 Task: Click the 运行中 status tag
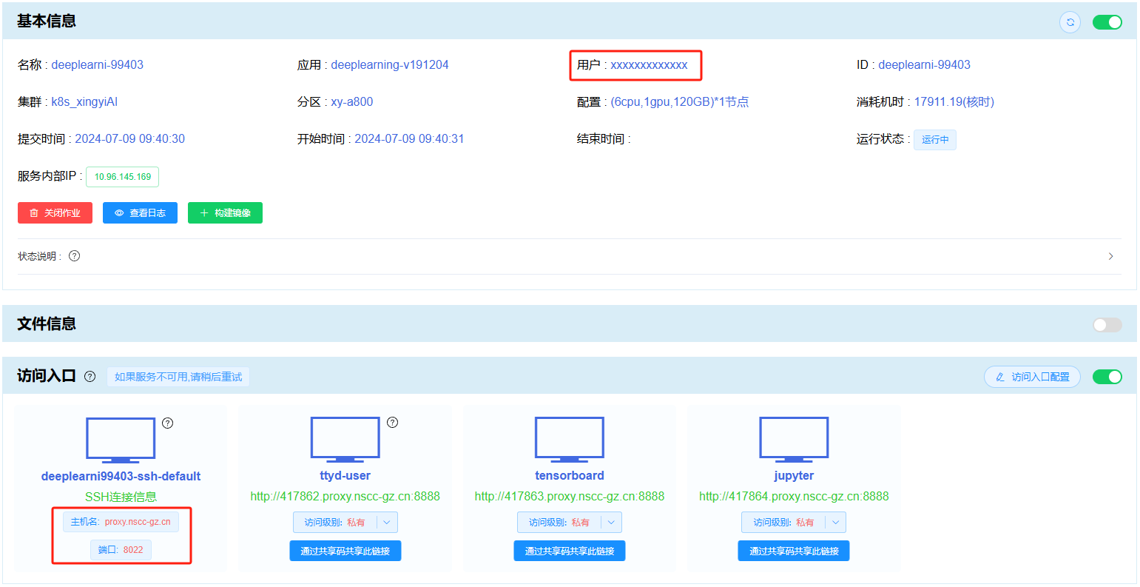coord(935,140)
